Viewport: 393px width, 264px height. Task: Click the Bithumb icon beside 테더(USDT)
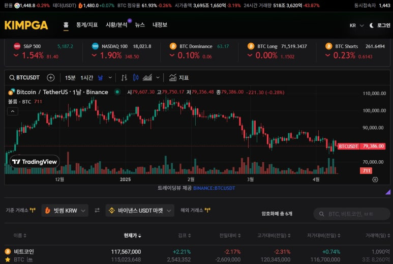[80, 5]
